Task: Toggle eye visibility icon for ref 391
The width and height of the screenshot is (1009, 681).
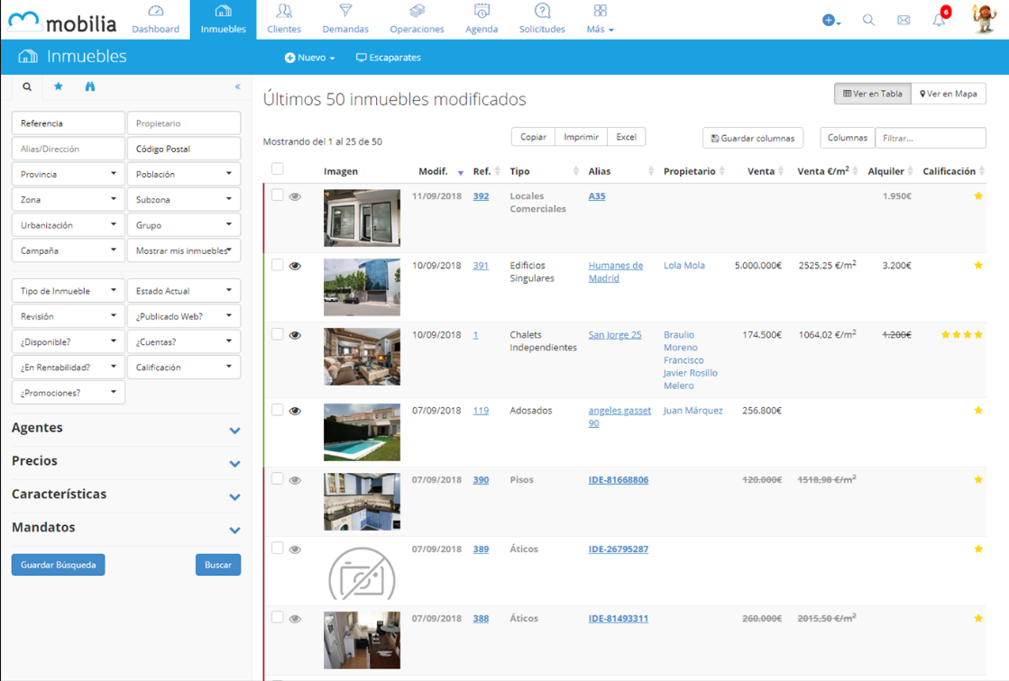Action: [x=295, y=266]
